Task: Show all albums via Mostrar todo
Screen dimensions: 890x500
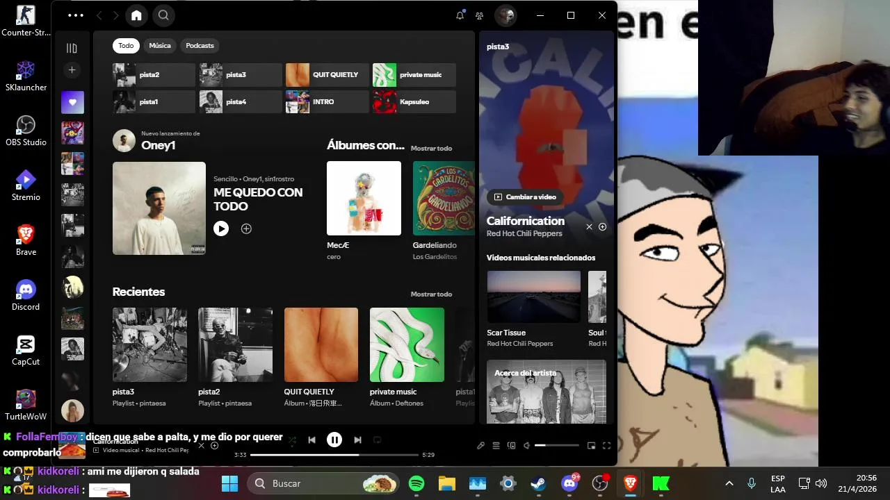Action: pos(431,149)
